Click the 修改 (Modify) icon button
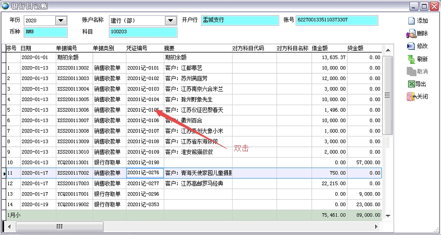The image size is (441, 235). [411, 46]
